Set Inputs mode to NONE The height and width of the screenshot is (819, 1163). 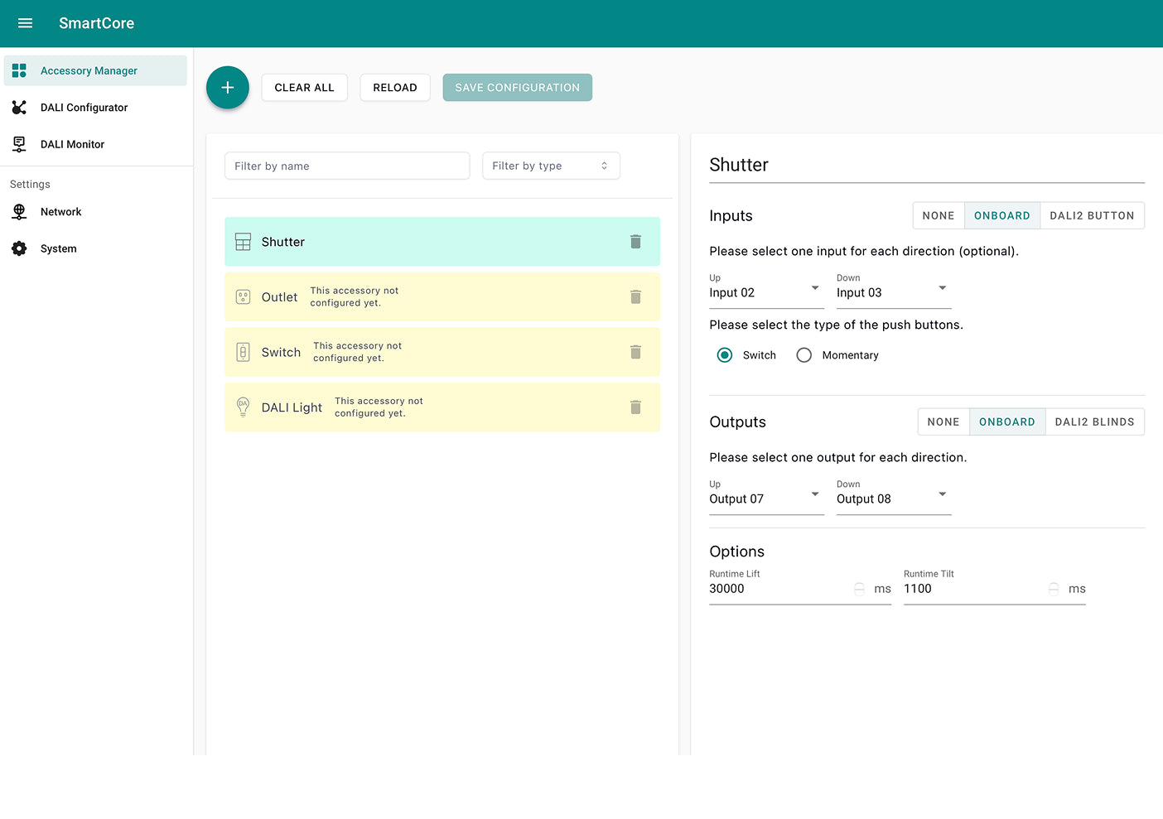[938, 215]
